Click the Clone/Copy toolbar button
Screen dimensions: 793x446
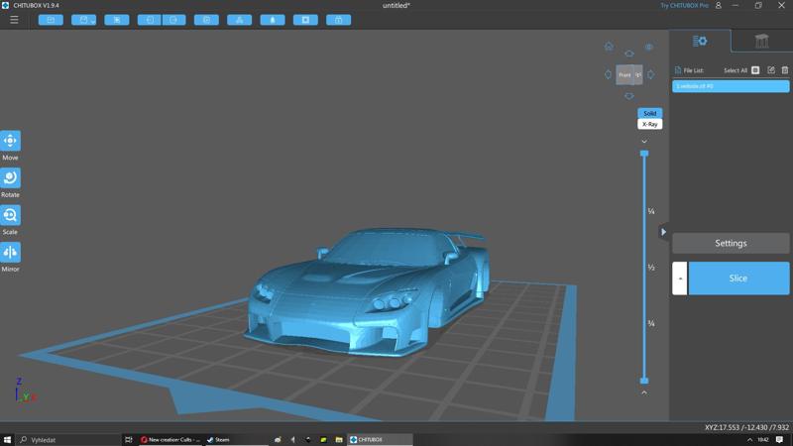206,20
